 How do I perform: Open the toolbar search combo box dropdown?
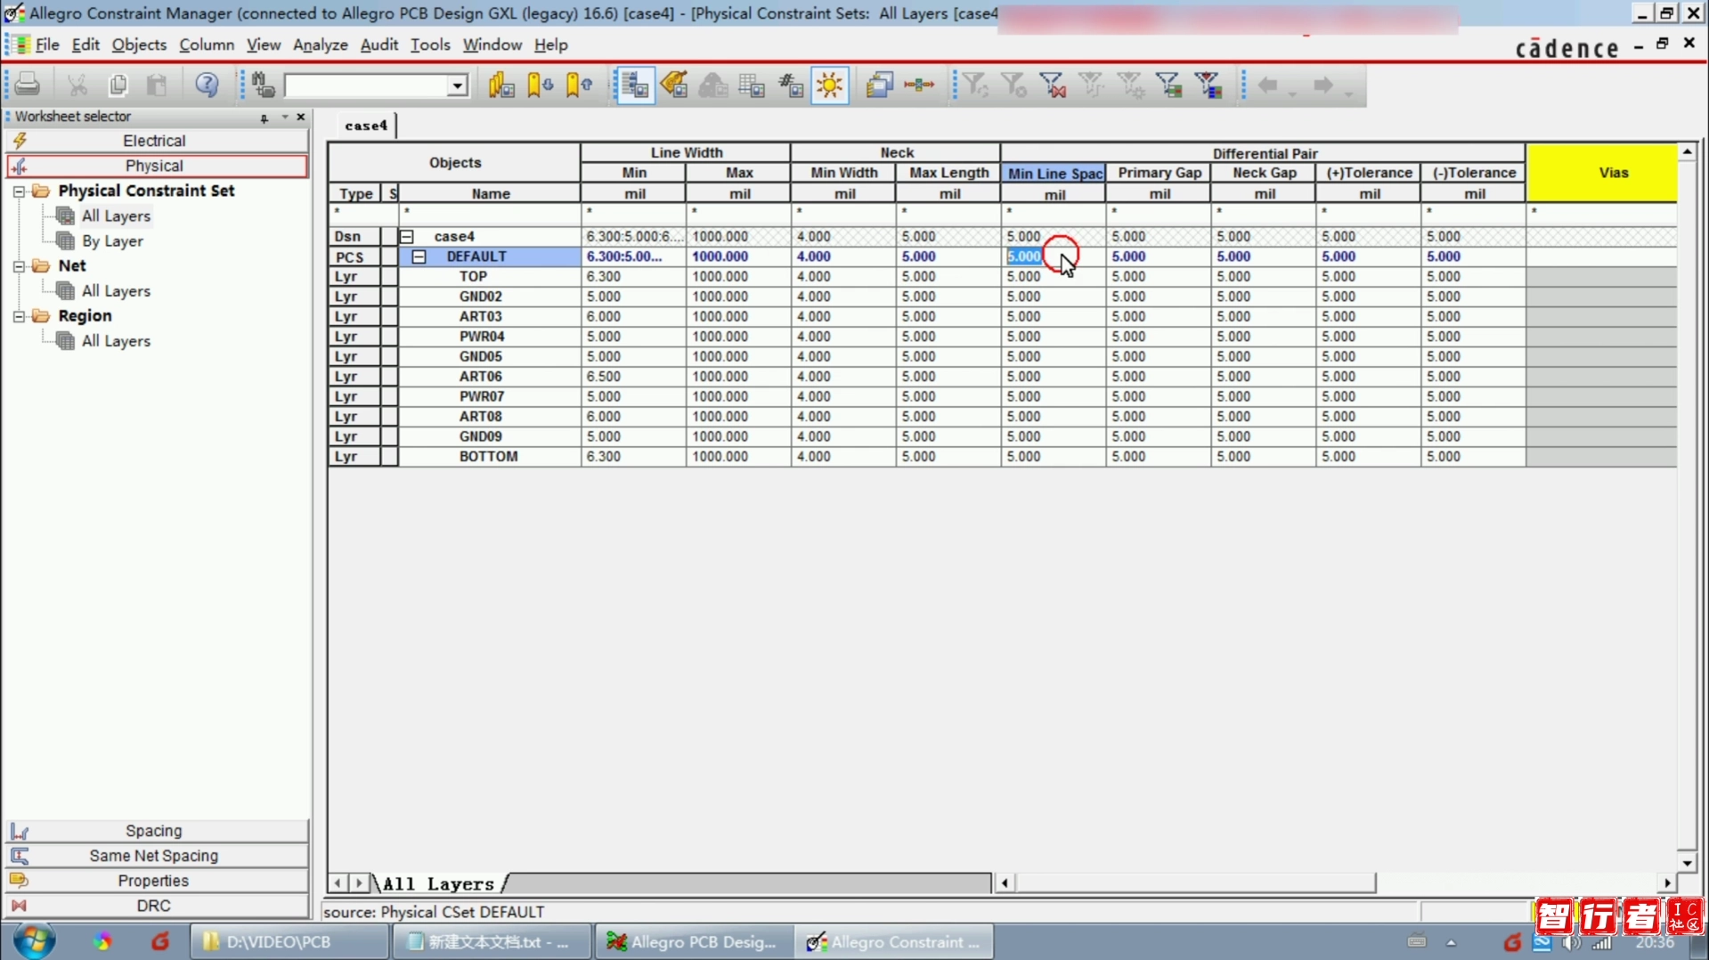pos(458,85)
